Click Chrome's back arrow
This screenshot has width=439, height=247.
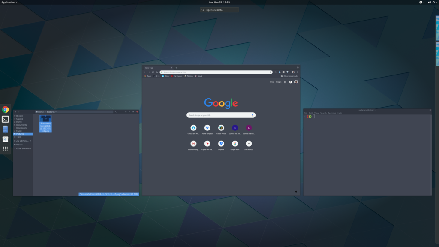pos(145,72)
